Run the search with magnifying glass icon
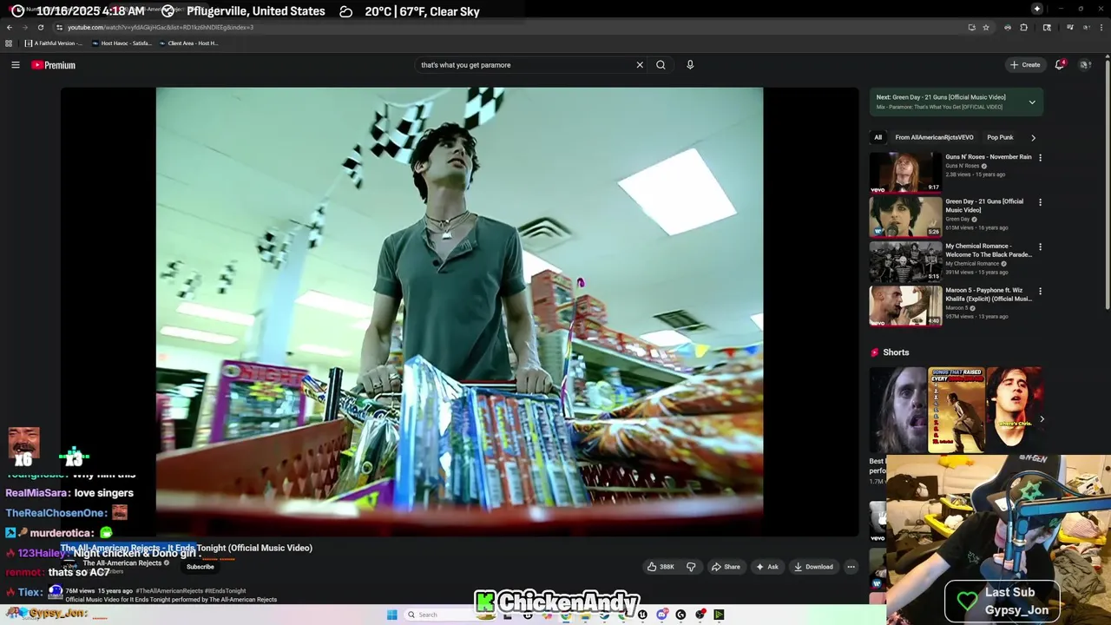 click(x=661, y=65)
